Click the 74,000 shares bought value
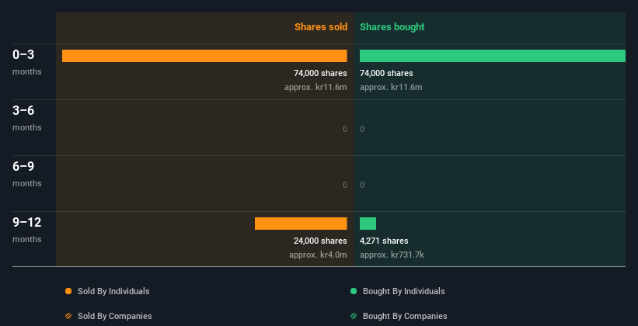This screenshot has height=326, width=638. 386,73
